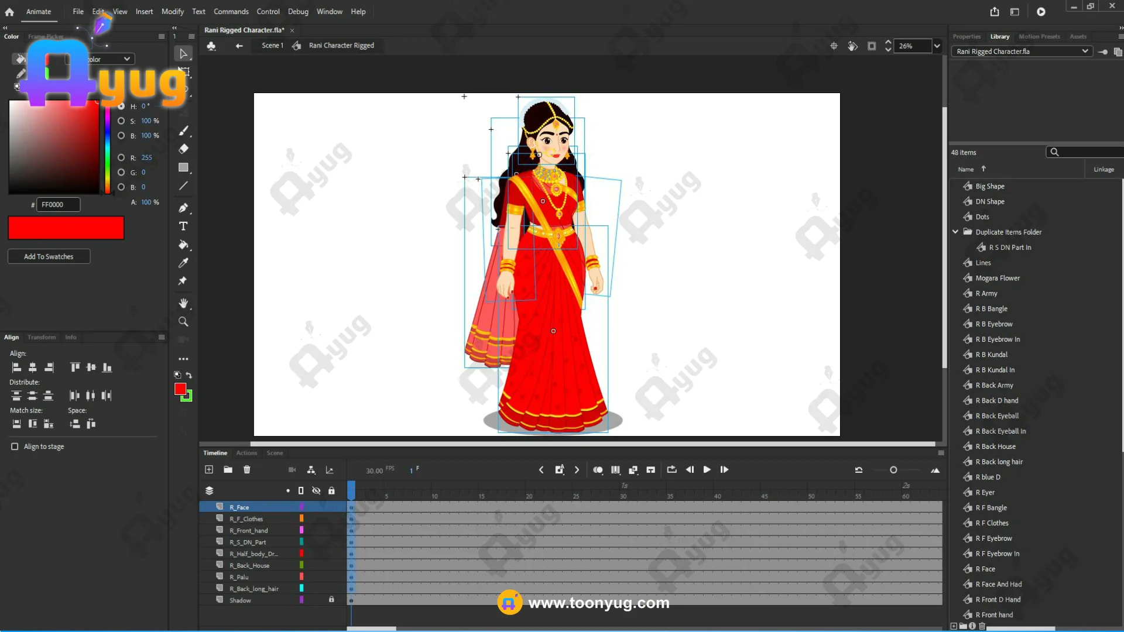Toggle lock on Shadow layer
The width and height of the screenshot is (1124, 632).
tap(331, 600)
